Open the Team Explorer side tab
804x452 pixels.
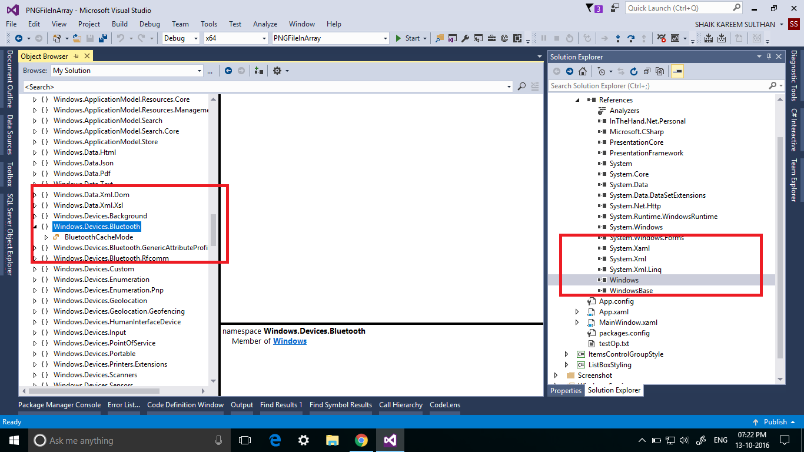[x=793, y=180]
